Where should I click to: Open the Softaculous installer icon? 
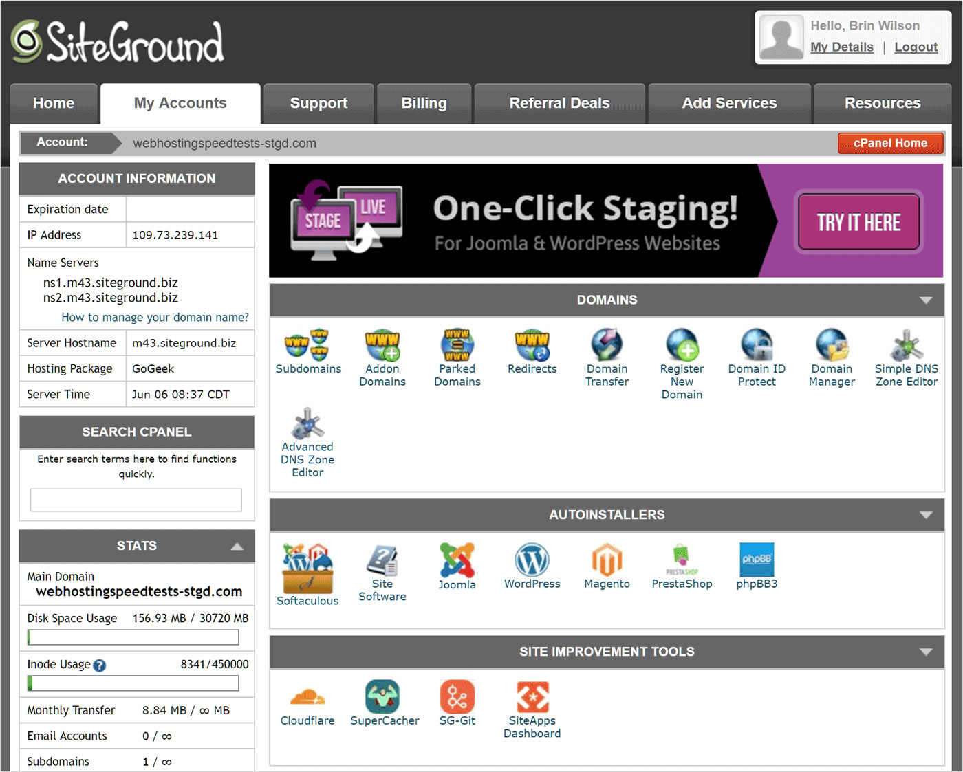click(x=307, y=568)
